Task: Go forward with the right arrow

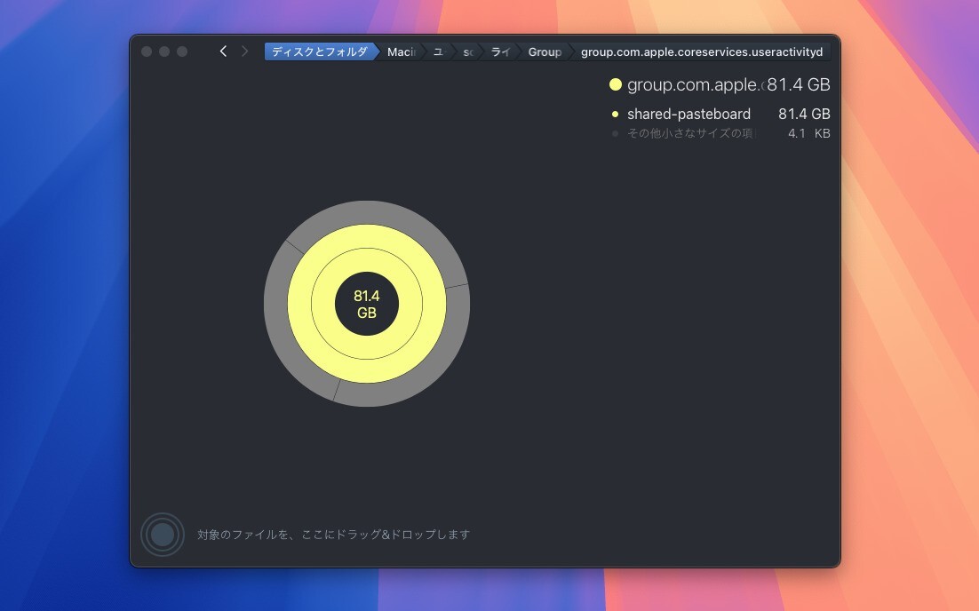Action: coord(245,52)
